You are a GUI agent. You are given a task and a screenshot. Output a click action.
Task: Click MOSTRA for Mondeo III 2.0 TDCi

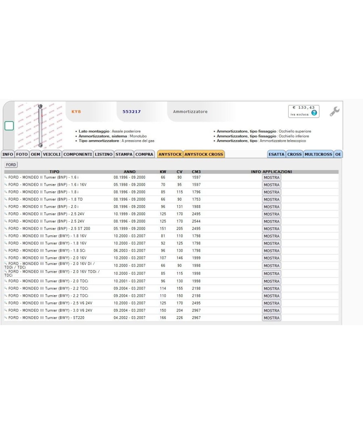point(271,281)
